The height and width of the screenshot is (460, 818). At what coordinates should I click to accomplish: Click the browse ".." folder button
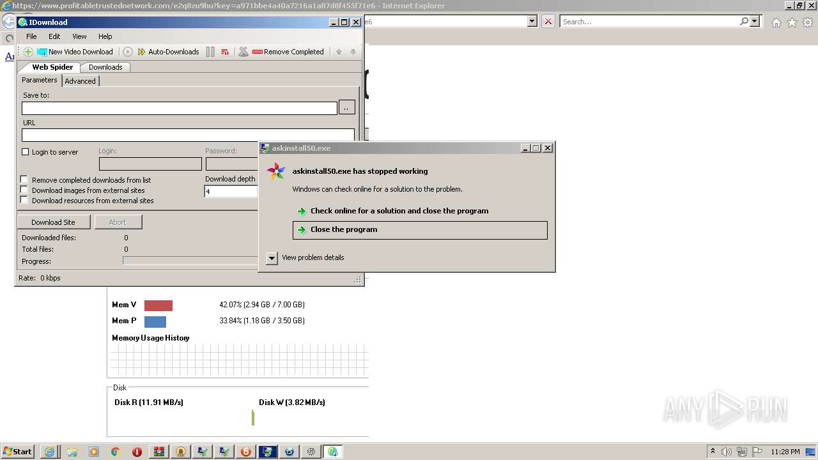coord(346,108)
